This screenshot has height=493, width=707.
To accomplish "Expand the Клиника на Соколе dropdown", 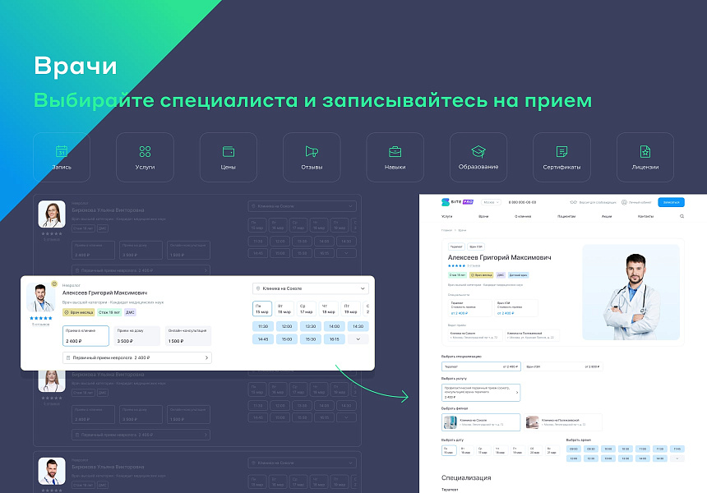I will coord(311,288).
